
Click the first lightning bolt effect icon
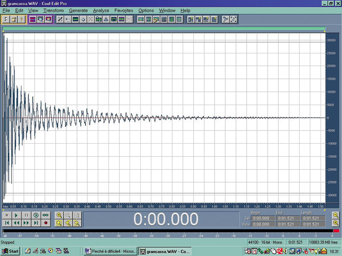click(x=191, y=20)
